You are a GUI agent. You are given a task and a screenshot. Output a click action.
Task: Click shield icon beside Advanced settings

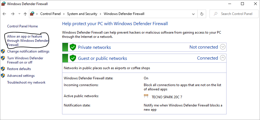point(3,76)
